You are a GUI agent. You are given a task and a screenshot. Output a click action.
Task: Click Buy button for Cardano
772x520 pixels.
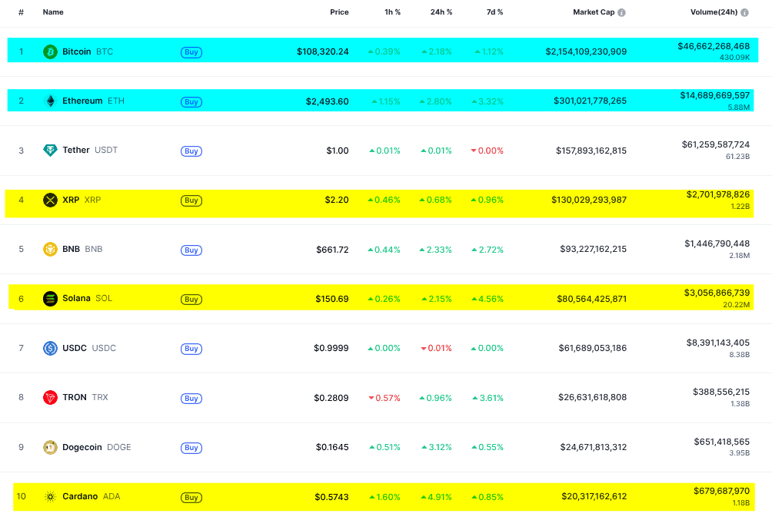[191, 498]
